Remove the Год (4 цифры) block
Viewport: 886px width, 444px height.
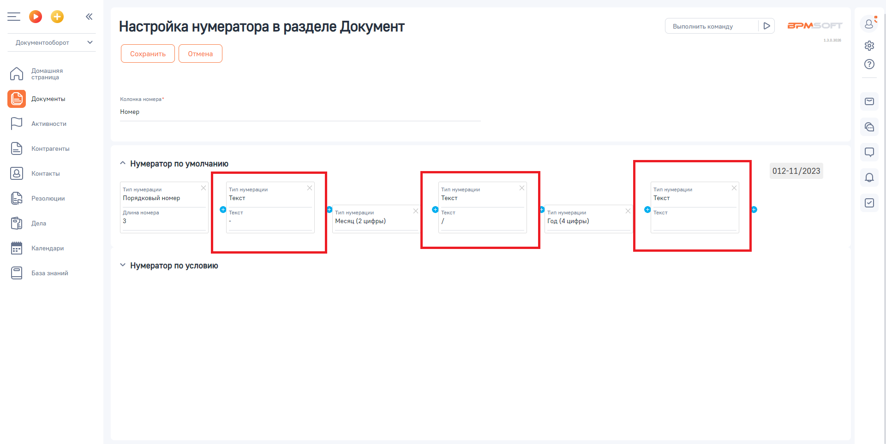pyautogui.click(x=628, y=211)
